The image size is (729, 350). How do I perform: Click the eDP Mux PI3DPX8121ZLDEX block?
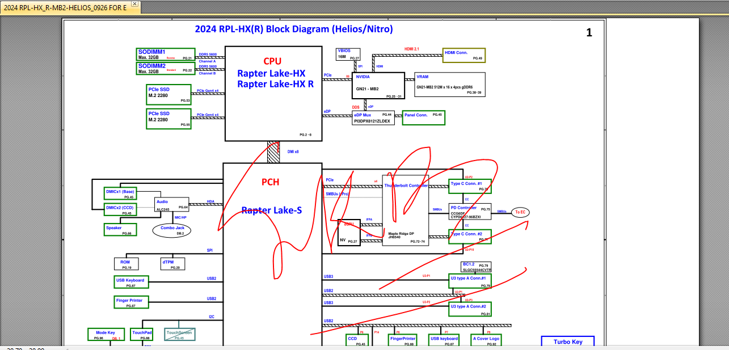pyautogui.click(x=373, y=118)
